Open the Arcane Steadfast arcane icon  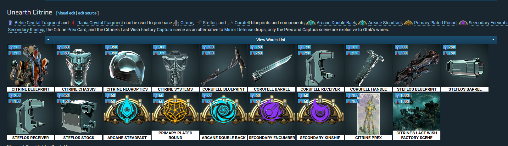click(x=127, y=114)
